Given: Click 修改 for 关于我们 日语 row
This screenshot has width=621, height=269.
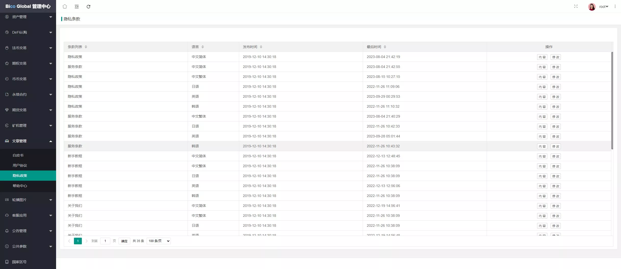Looking at the screenshot, I should [556, 226].
